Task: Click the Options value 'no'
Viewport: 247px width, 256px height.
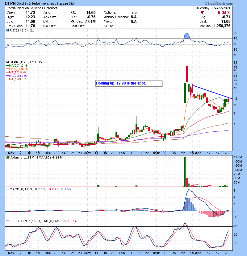Action: pyautogui.click(x=134, y=13)
